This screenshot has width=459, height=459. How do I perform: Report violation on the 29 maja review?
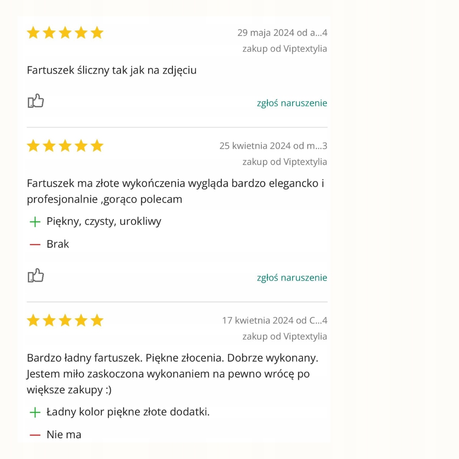pyautogui.click(x=292, y=103)
